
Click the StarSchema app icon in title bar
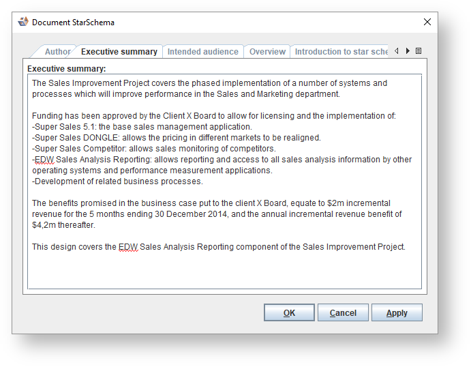click(x=23, y=22)
